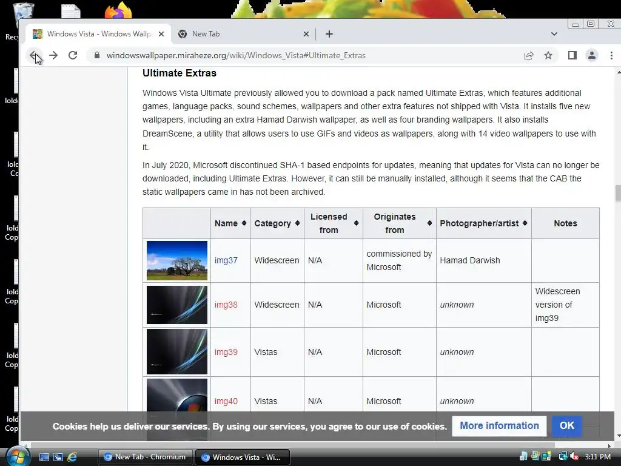Switch to New Tab - Chromium taskbar button
Image resolution: width=621 pixels, height=466 pixels.
pos(145,458)
